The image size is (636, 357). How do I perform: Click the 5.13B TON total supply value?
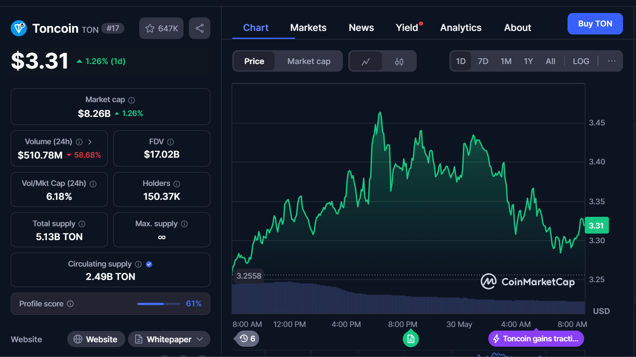point(59,237)
